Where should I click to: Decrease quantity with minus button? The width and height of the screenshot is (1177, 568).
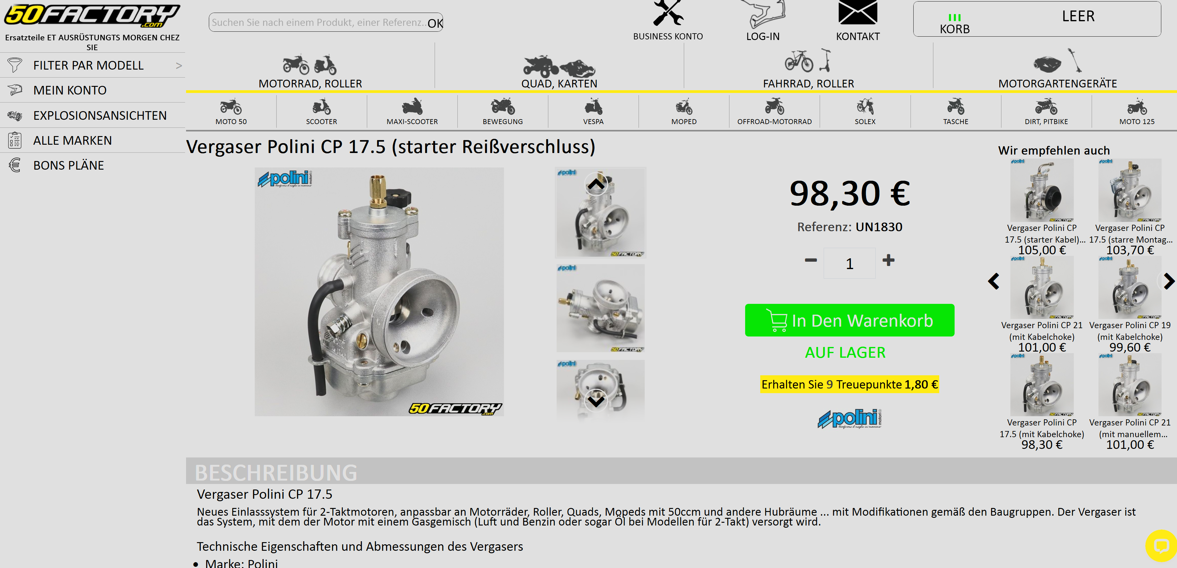pyautogui.click(x=810, y=260)
